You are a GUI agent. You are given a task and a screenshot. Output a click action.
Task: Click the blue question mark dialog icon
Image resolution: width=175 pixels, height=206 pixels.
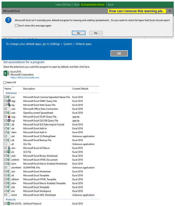click(x=8, y=20)
